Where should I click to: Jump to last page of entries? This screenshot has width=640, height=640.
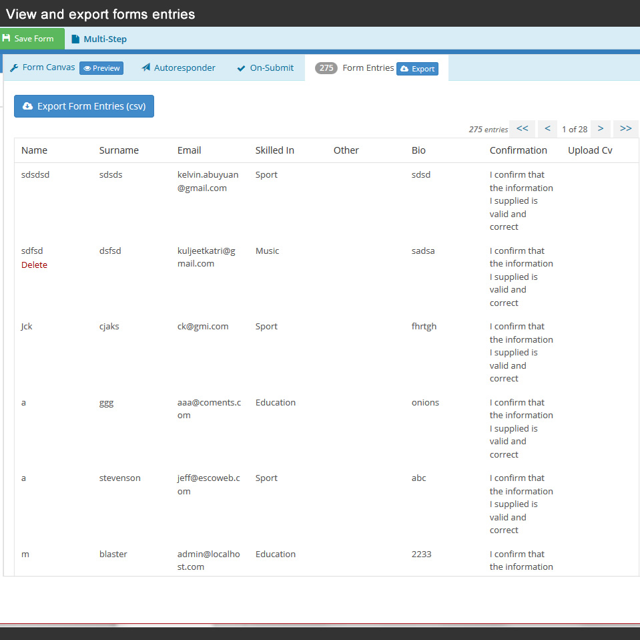[x=625, y=129]
